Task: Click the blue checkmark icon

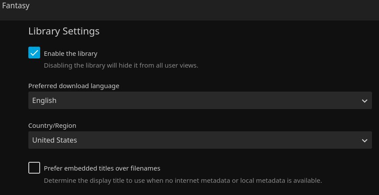Action: click(34, 53)
